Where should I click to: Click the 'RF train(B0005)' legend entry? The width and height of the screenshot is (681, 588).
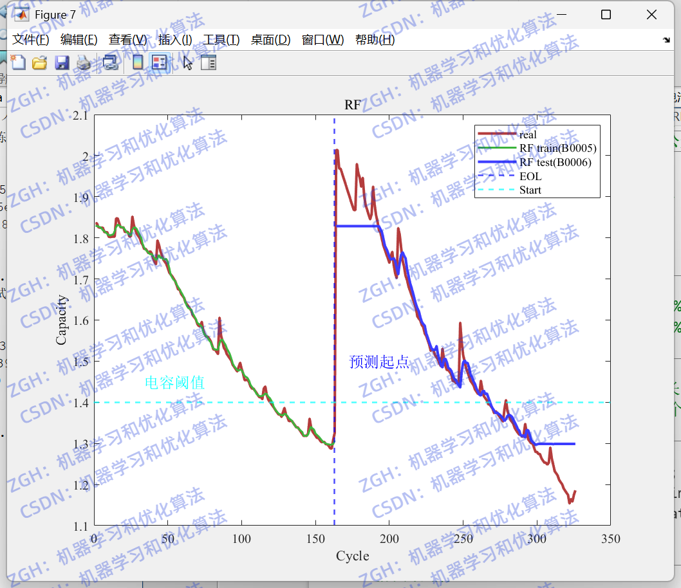tap(557, 149)
